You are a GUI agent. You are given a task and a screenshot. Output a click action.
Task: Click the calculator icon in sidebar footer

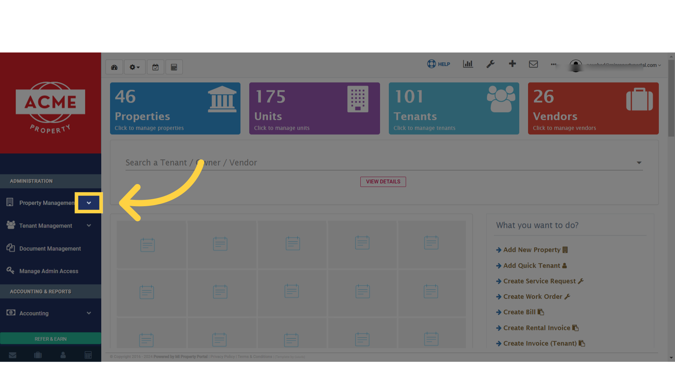88,355
